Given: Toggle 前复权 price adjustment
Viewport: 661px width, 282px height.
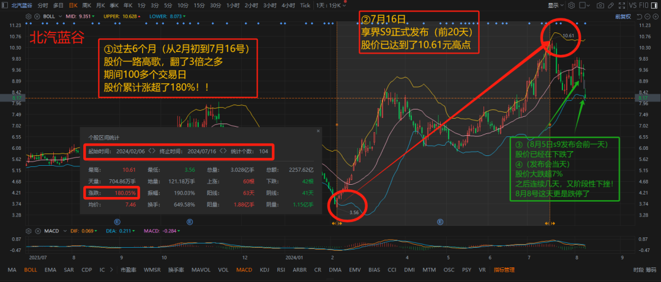Looking at the screenshot, I should (622, 17).
